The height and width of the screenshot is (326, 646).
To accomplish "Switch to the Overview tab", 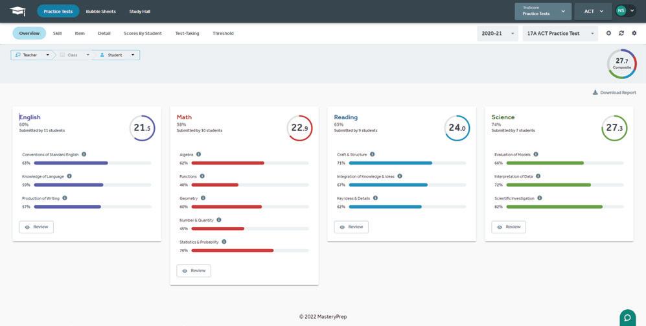I will point(29,34).
